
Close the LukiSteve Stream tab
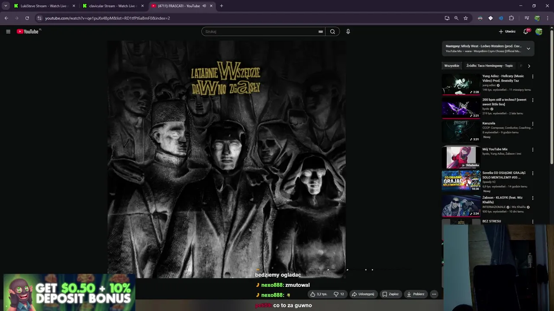[x=74, y=6]
